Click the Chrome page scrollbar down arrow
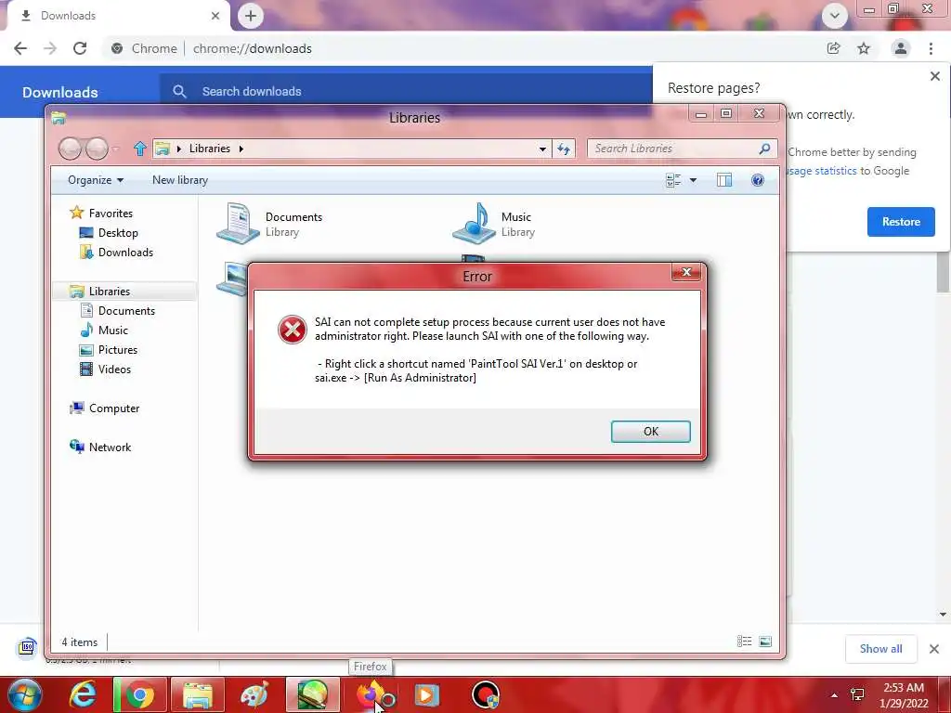951x713 pixels. click(944, 615)
